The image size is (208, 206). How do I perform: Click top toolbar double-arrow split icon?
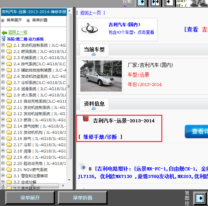pyautogui.click(x=155, y=2)
